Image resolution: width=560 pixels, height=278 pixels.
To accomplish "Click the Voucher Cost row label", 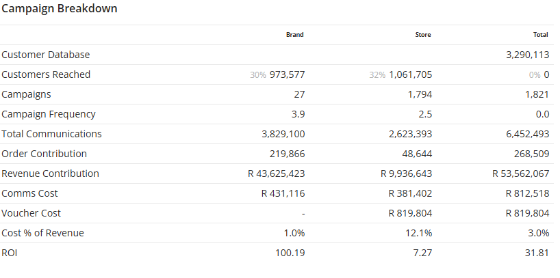I will (31, 213).
